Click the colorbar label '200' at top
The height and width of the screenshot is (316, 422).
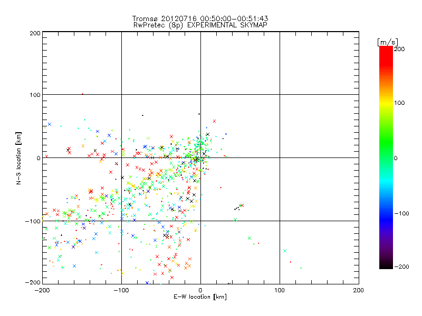[x=399, y=49]
